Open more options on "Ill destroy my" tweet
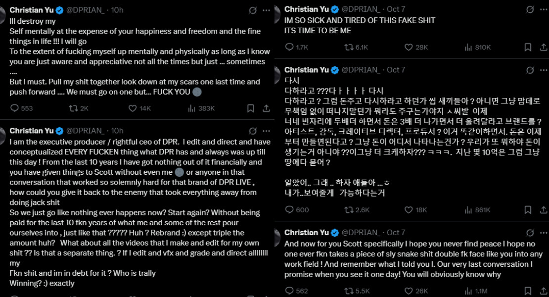 click(x=267, y=10)
